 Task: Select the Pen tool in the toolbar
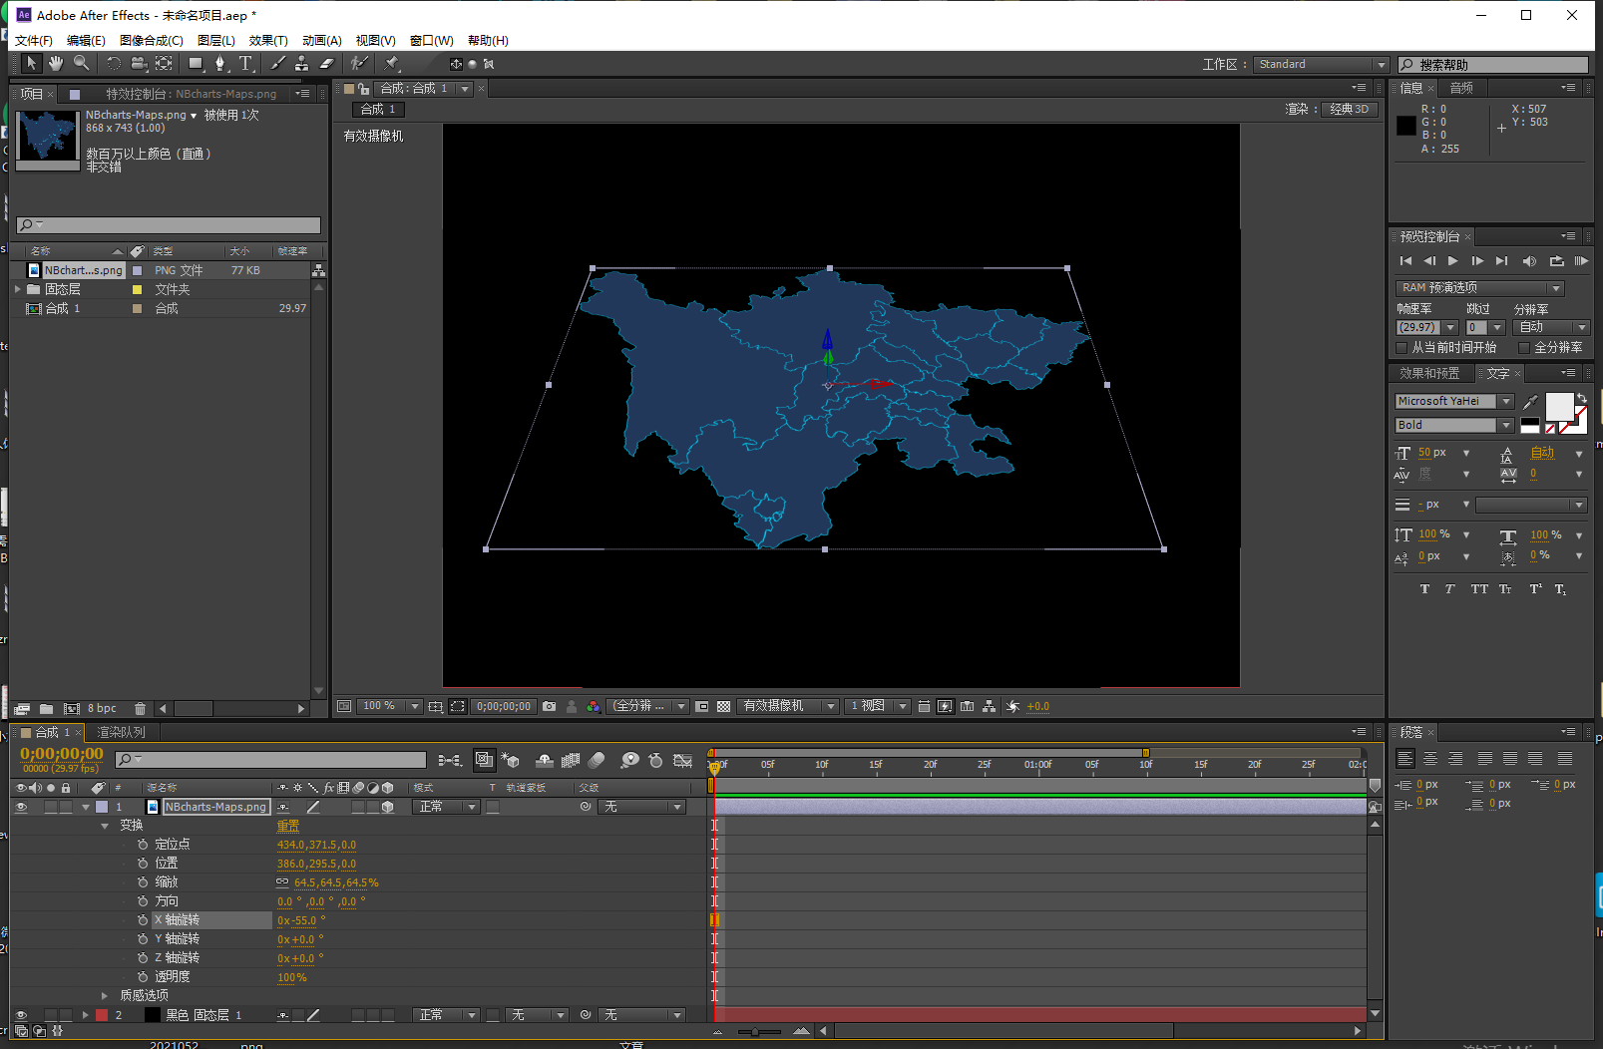[x=220, y=64]
